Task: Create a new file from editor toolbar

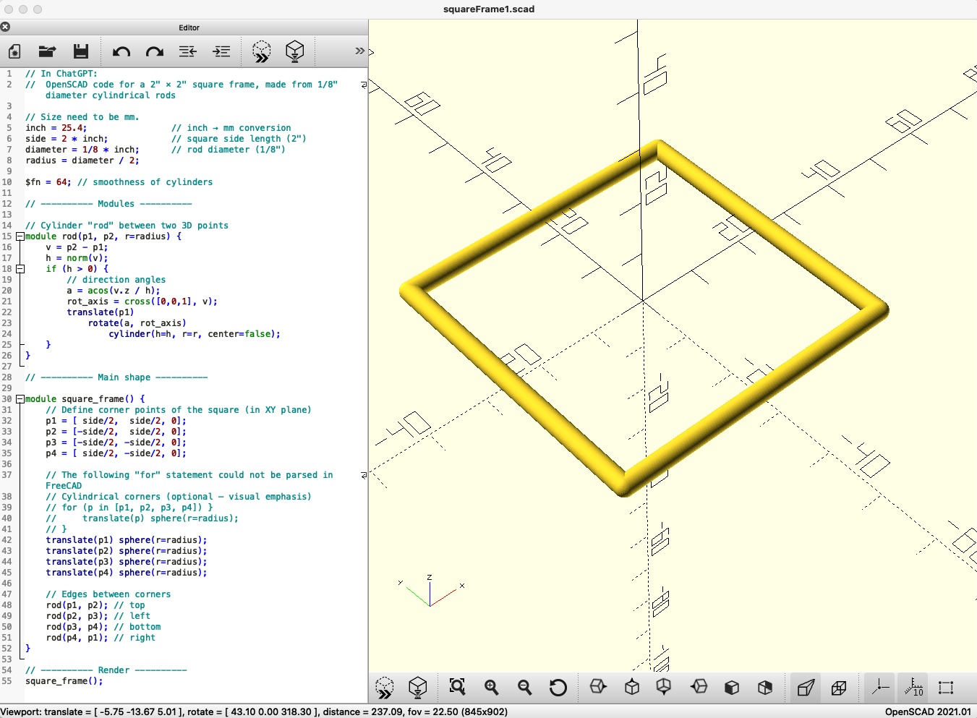Action: pyautogui.click(x=14, y=51)
